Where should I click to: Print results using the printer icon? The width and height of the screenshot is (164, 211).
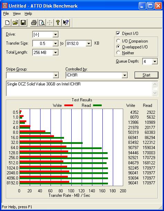[x=34, y=22]
